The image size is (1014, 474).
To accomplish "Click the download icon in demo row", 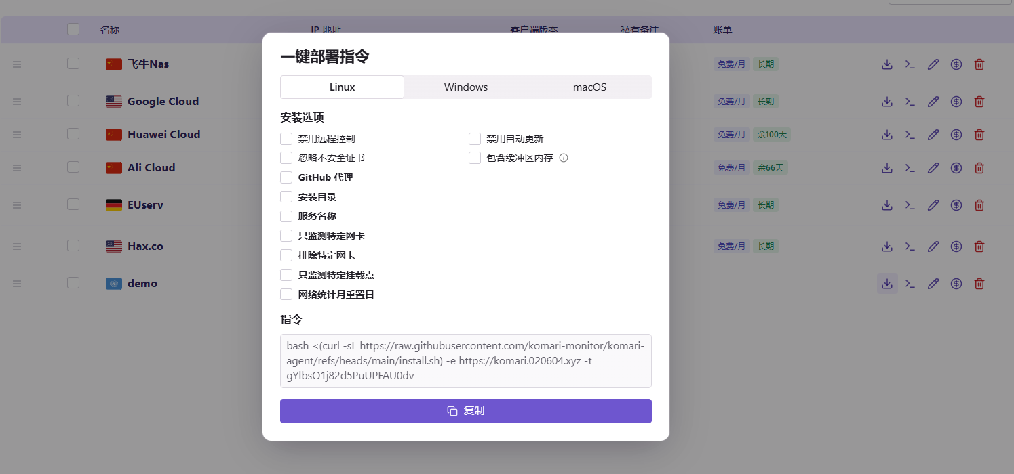I will pos(886,284).
